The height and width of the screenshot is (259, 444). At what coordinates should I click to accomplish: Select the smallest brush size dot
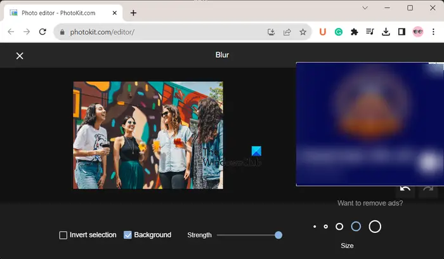pos(315,227)
